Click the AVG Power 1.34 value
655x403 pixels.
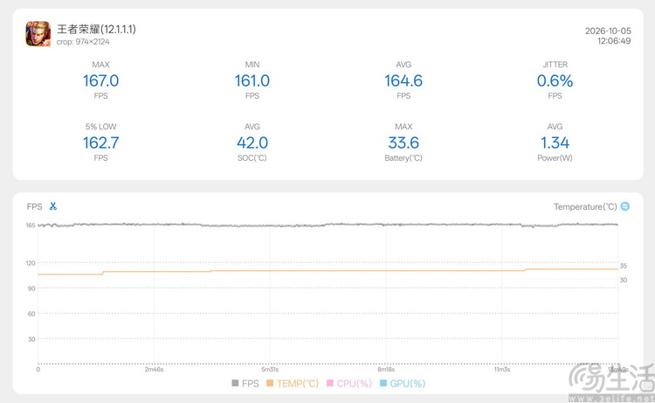point(555,143)
